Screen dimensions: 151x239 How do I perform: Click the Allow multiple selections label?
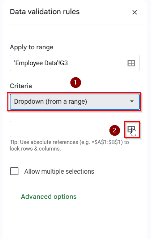[59, 172]
